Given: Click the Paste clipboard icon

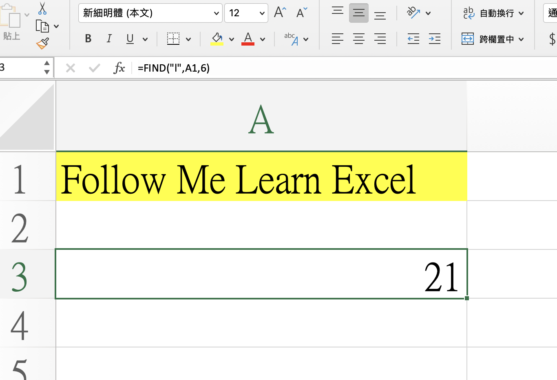Looking at the screenshot, I should (x=11, y=16).
